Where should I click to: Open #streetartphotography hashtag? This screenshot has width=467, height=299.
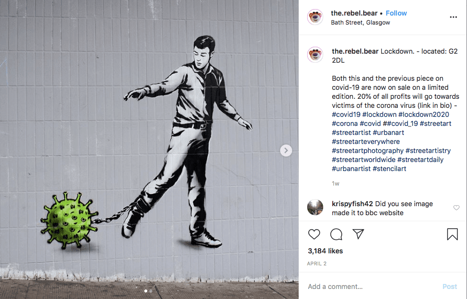tap(368, 151)
